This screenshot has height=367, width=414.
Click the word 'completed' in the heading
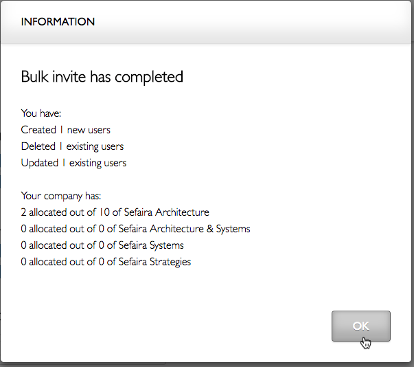(149, 78)
